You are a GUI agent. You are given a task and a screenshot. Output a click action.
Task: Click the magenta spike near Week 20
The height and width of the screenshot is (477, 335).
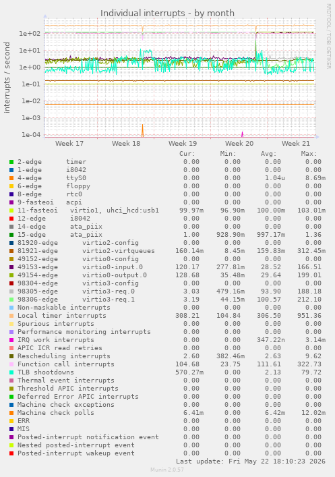[242, 134]
